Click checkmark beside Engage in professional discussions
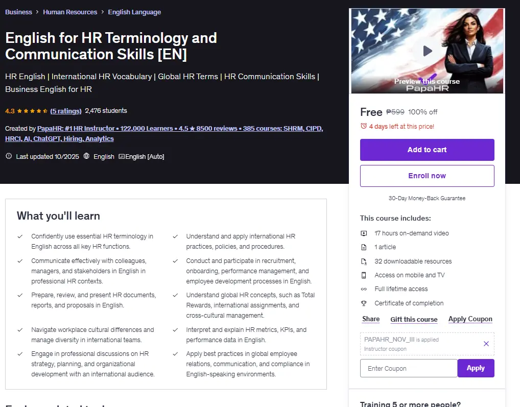 pos(20,354)
